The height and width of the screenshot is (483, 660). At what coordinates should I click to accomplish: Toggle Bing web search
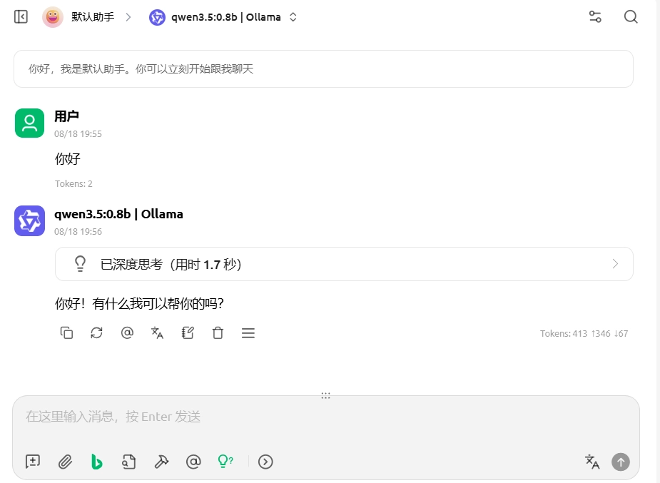97,462
